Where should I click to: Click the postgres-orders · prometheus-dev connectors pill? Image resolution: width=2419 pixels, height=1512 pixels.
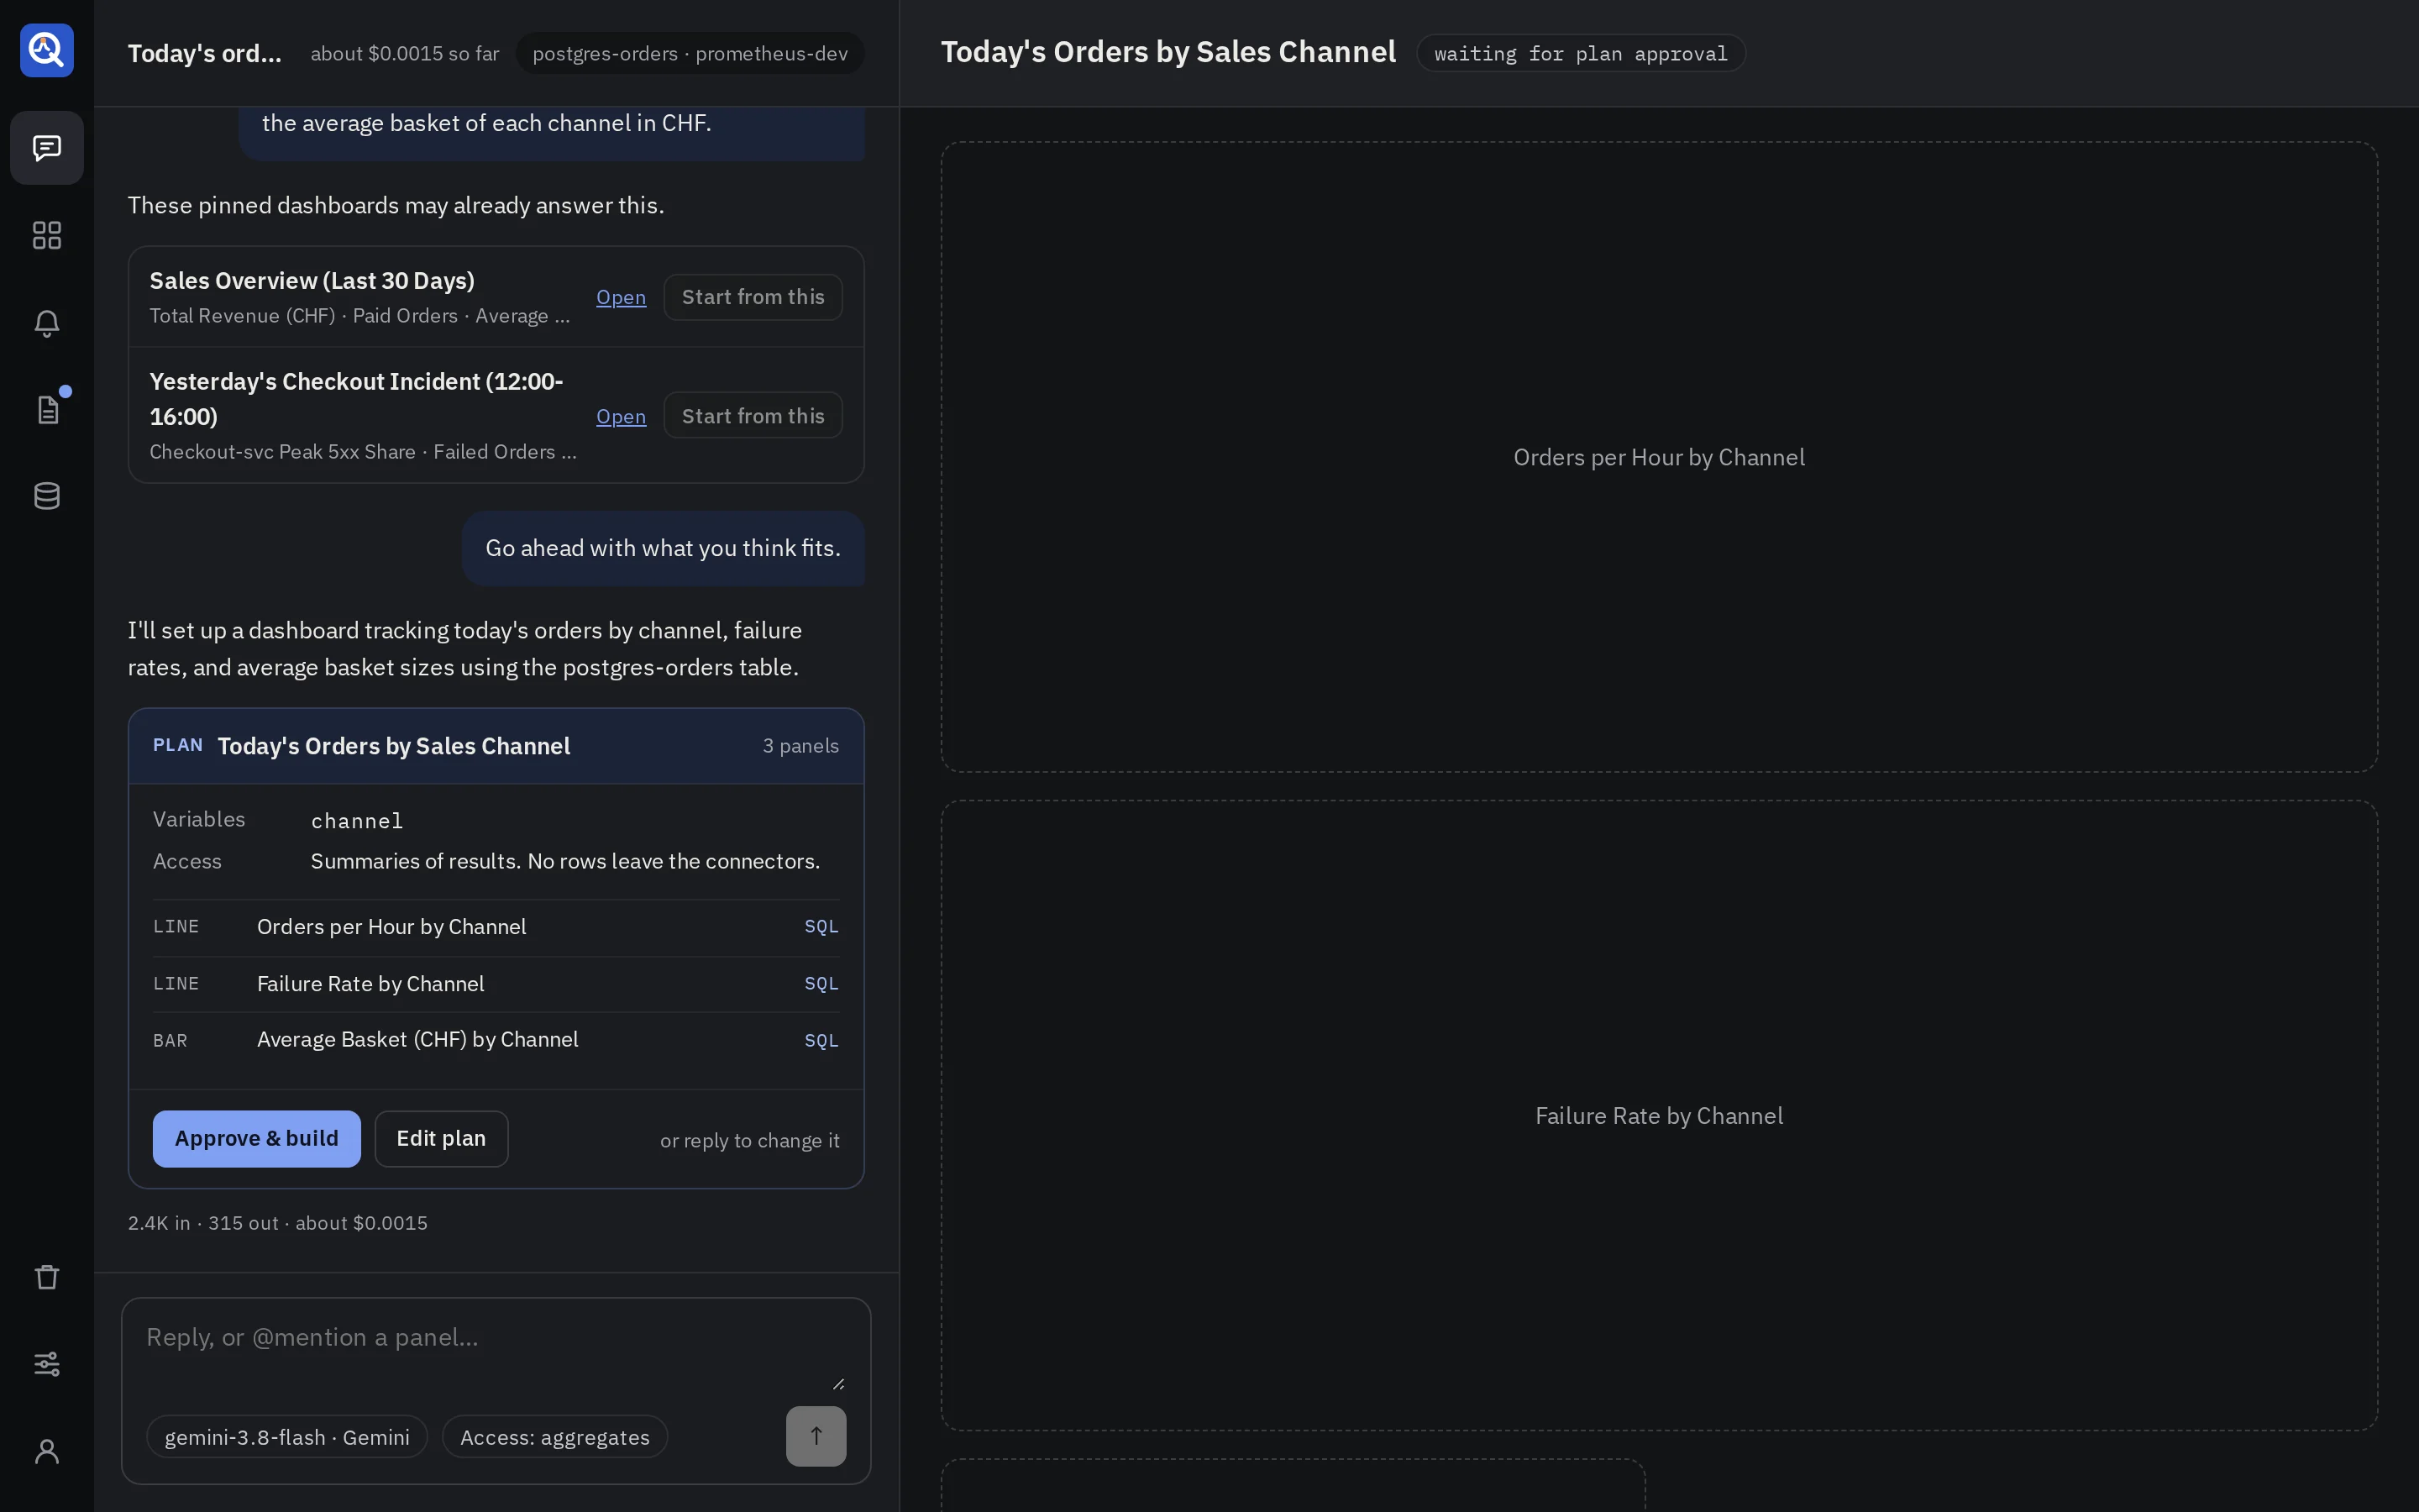click(690, 53)
